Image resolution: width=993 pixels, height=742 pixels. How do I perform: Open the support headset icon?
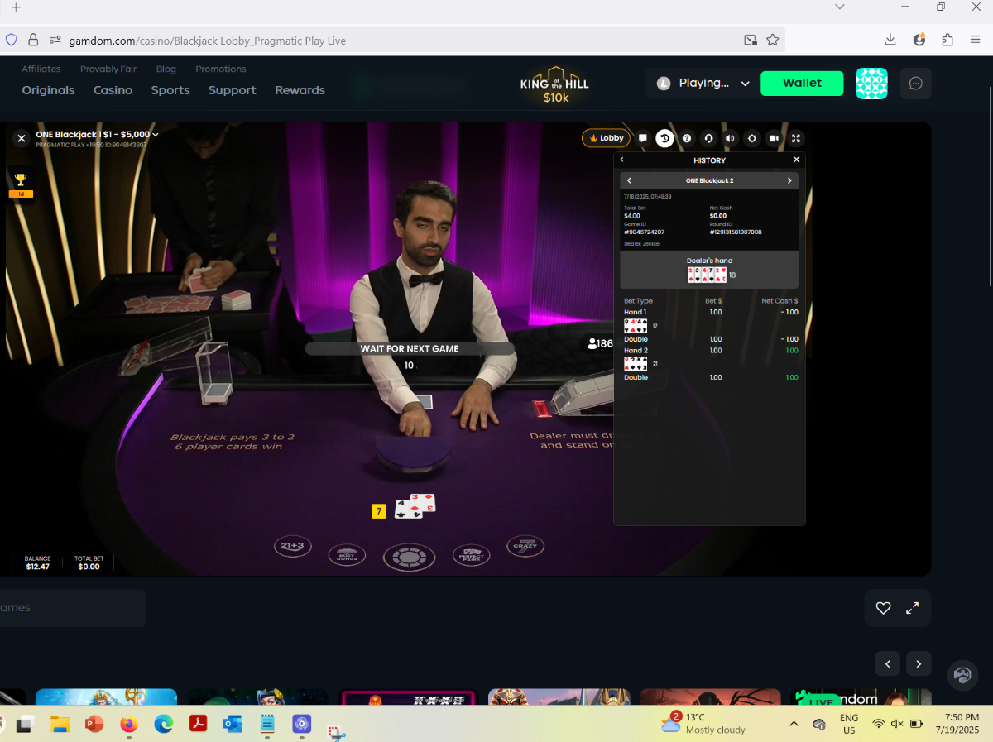coord(708,138)
